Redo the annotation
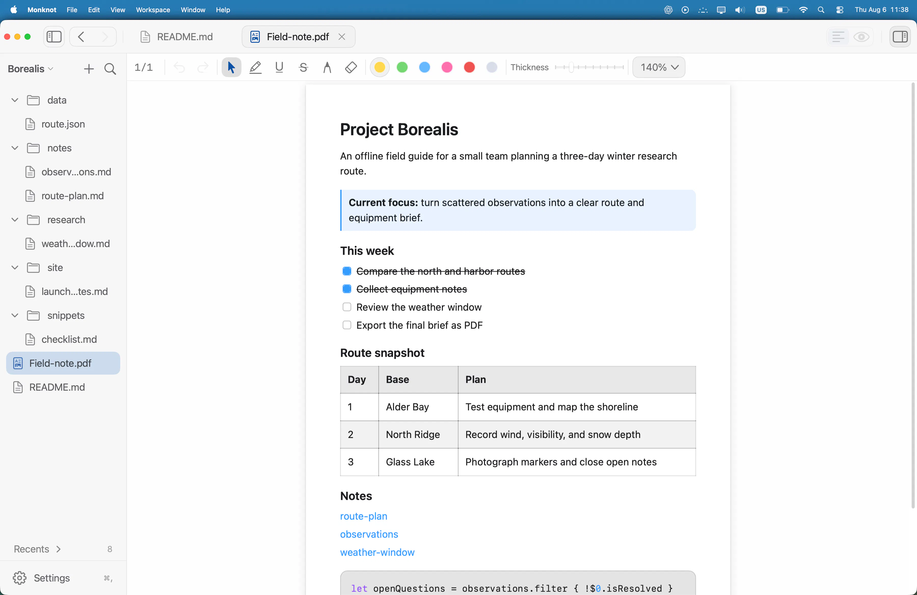Image resolution: width=917 pixels, height=595 pixels. click(x=203, y=68)
